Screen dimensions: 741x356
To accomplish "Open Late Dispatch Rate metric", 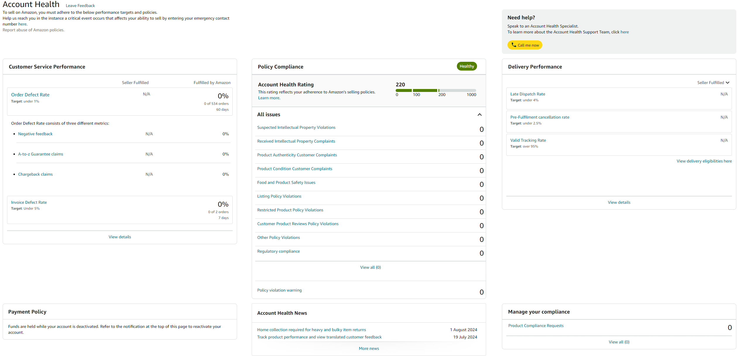I will (528, 94).
